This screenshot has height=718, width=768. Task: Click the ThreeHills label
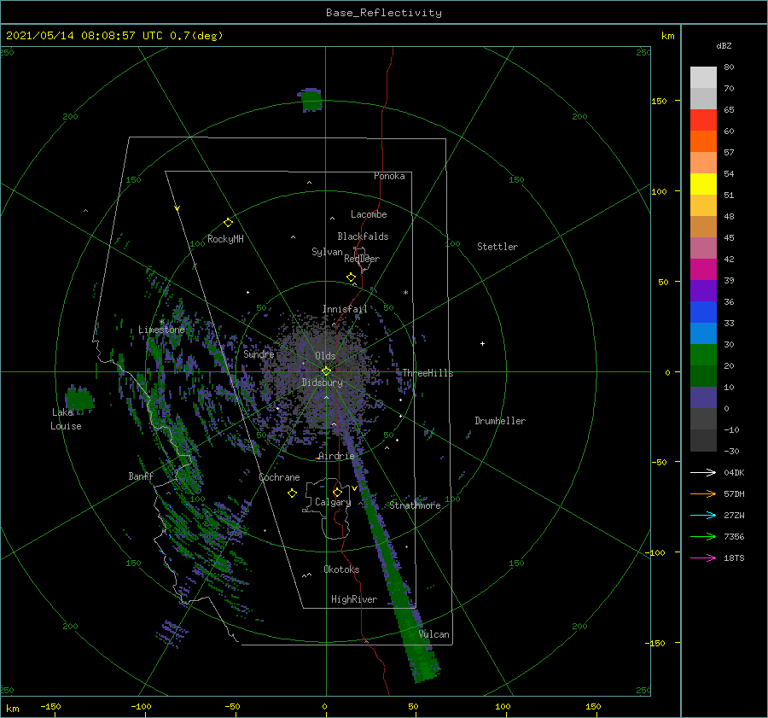(x=428, y=373)
